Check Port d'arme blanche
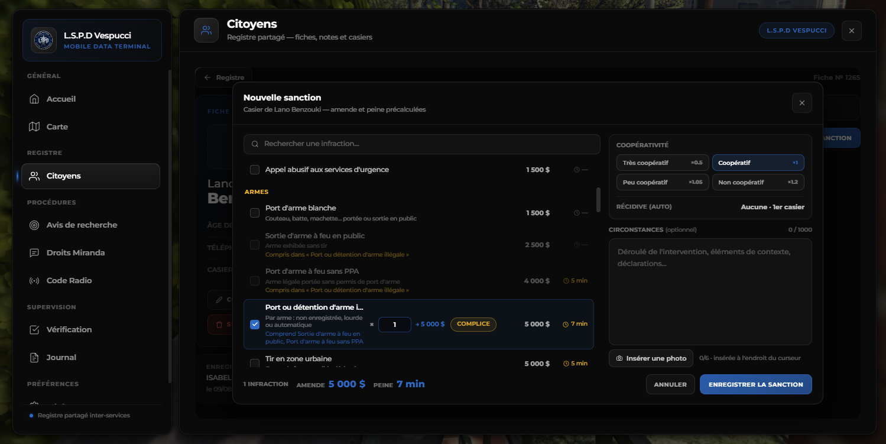886x444 pixels. pos(255,213)
